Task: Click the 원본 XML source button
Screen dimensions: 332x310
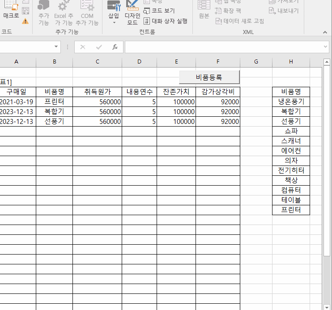Action: pos(204,11)
